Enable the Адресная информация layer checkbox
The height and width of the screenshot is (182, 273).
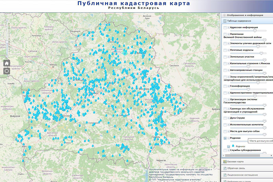[225, 28]
